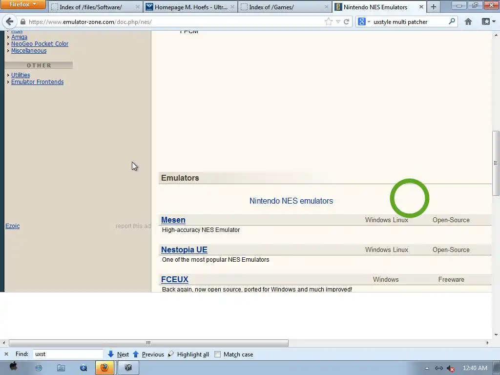Click the vertical scrollbar up arrow
This screenshot has width=500, height=375.
click(x=496, y=35)
